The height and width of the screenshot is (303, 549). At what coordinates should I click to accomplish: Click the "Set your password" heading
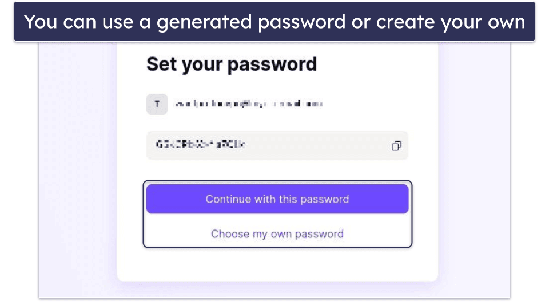coord(232,64)
